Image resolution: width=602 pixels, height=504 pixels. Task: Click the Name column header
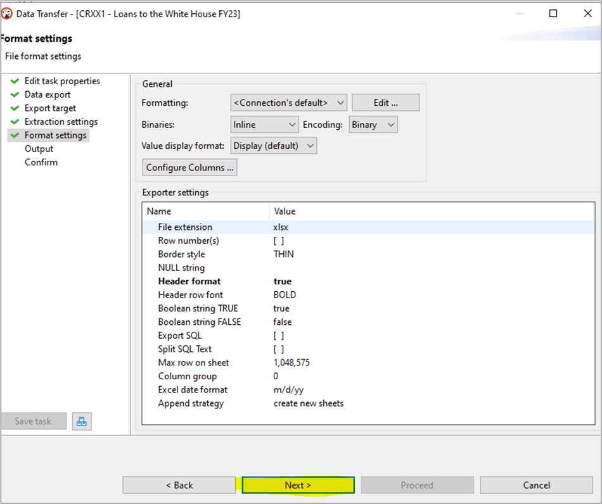coord(206,211)
